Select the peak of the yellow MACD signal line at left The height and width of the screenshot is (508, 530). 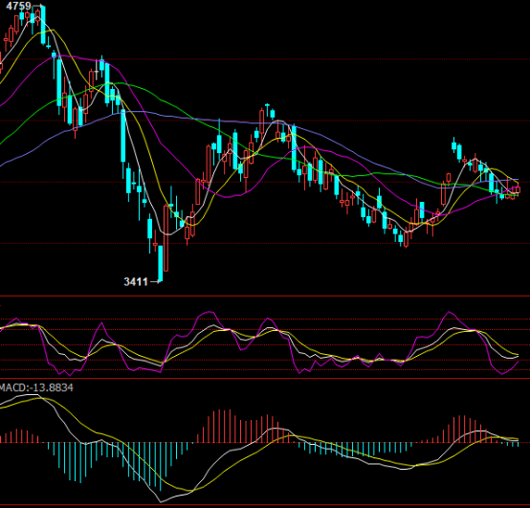[40, 398]
